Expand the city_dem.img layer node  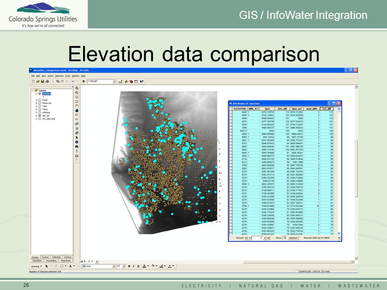coord(36,118)
